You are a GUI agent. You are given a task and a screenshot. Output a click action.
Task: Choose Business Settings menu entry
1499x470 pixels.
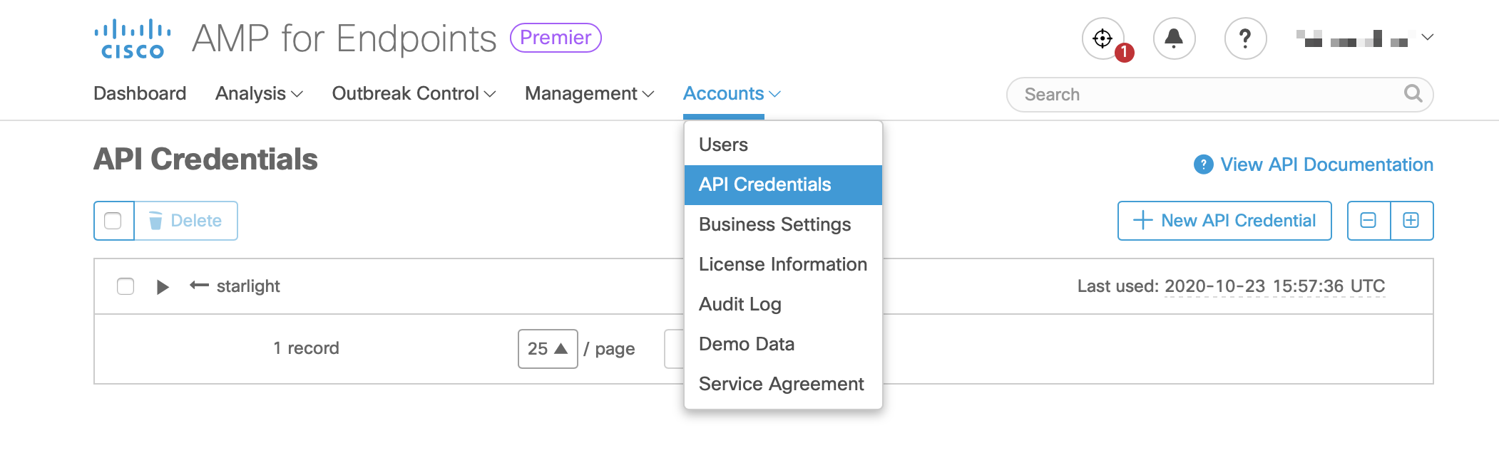774,224
